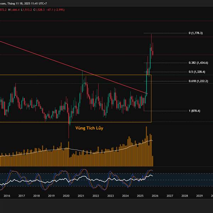Image resolution: width=213 pixels, height=213 pixels.
Task: Click the 2025 label on time axis
Action: tap(140, 196)
